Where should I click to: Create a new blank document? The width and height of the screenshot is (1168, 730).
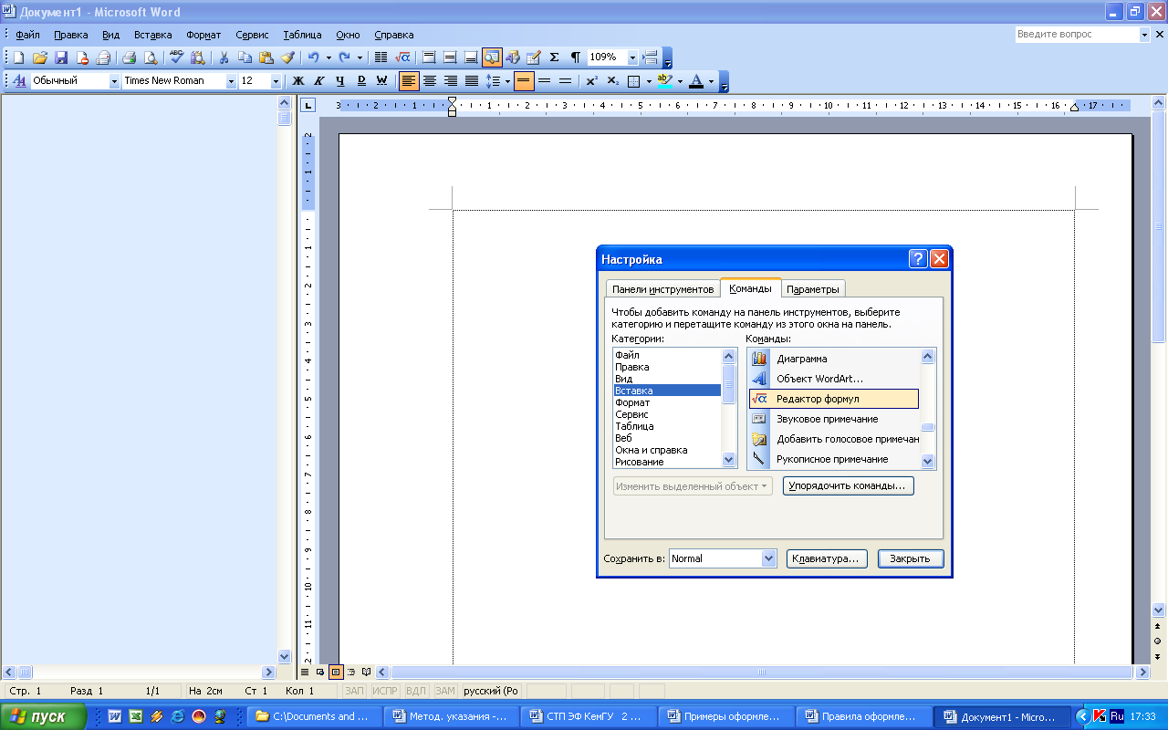(x=18, y=57)
